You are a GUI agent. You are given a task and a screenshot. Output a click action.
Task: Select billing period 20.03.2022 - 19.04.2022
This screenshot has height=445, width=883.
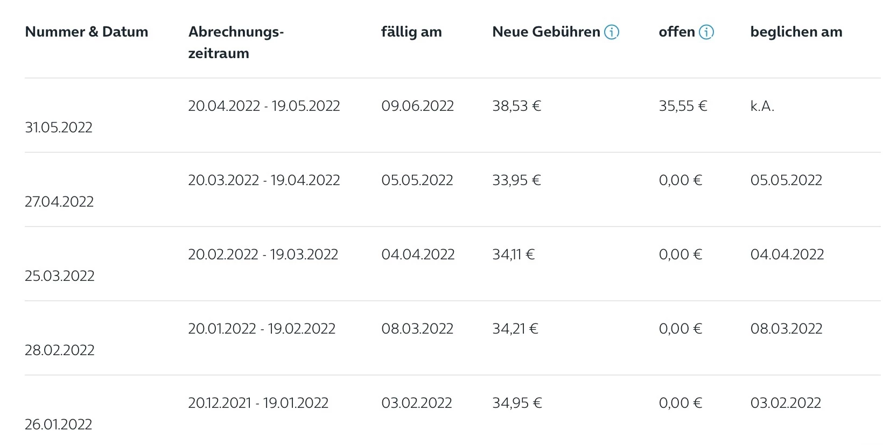264,180
